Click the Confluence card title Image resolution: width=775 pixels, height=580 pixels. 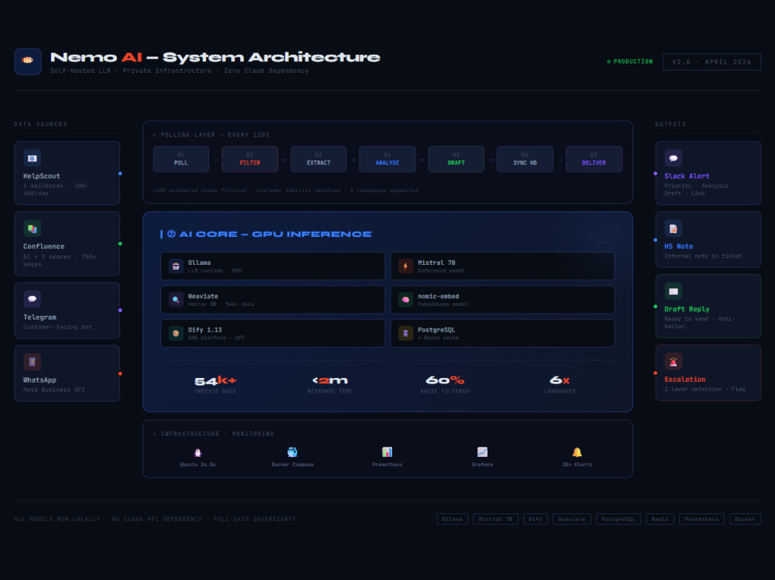(x=43, y=246)
